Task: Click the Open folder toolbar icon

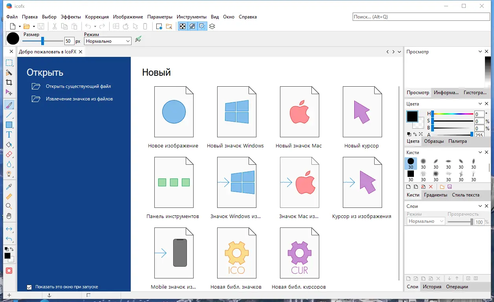Action: [x=27, y=26]
